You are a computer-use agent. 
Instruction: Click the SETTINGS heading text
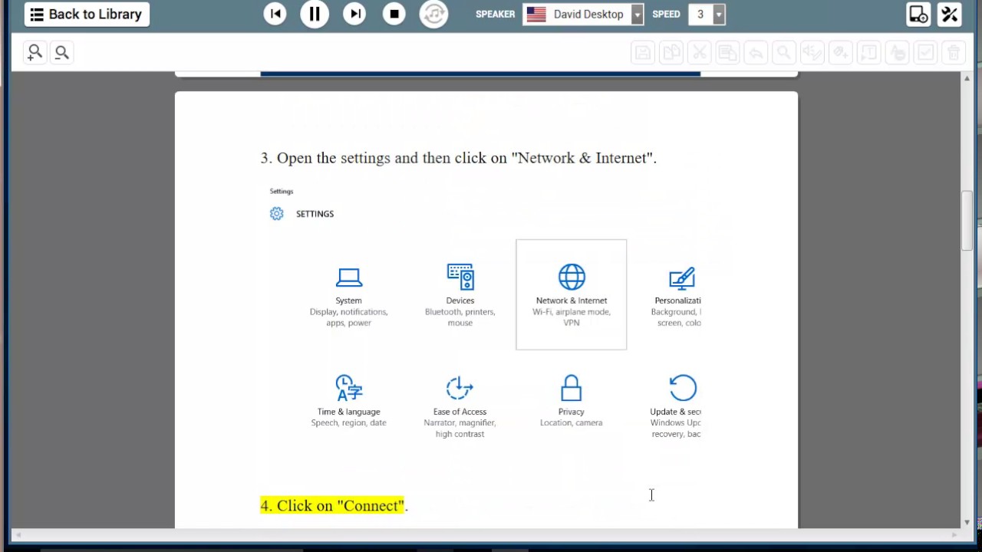point(315,214)
